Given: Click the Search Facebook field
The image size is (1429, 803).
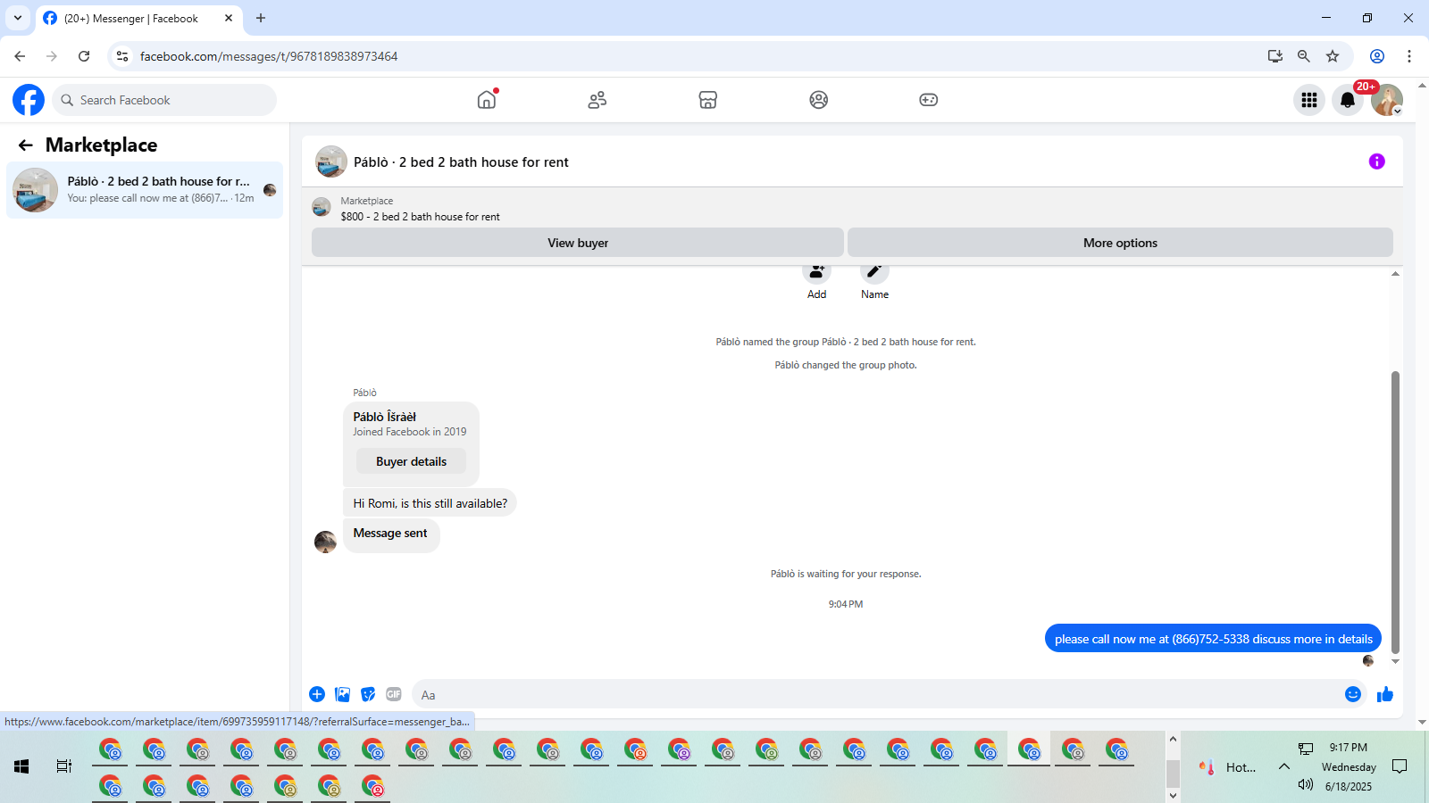Looking at the screenshot, I should tap(164, 100).
